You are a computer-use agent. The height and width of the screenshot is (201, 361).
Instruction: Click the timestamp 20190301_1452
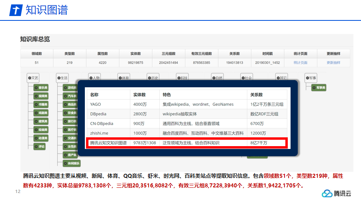pos(267,62)
